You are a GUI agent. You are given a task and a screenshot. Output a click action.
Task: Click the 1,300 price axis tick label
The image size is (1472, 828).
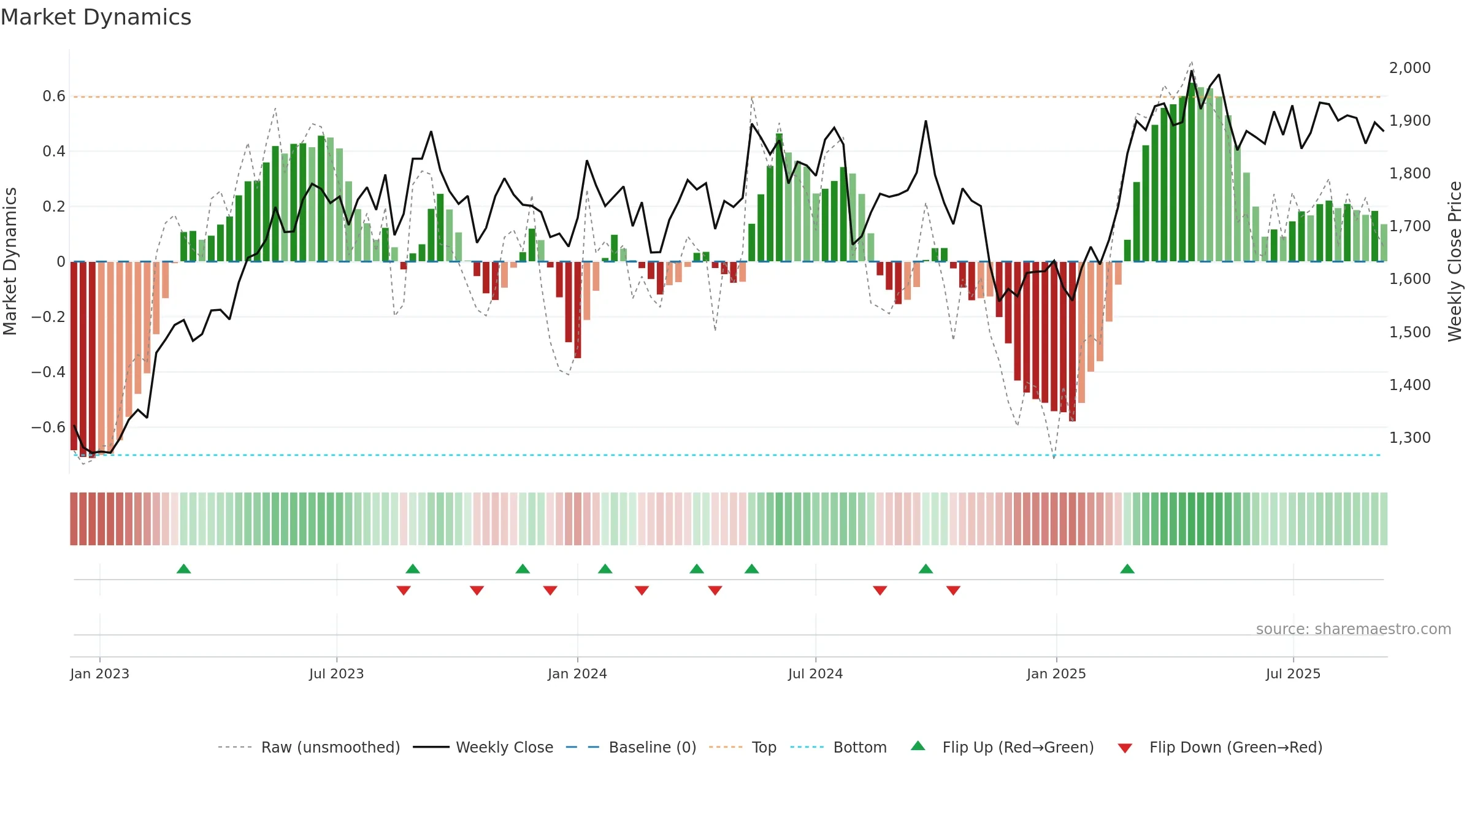click(x=1410, y=437)
